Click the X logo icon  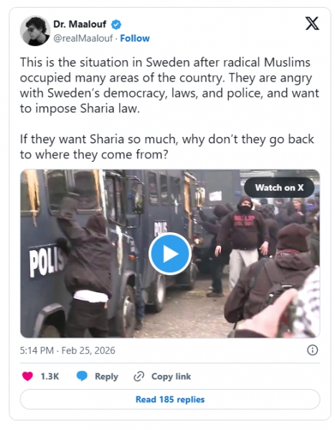pyautogui.click(x=312, y=24)
